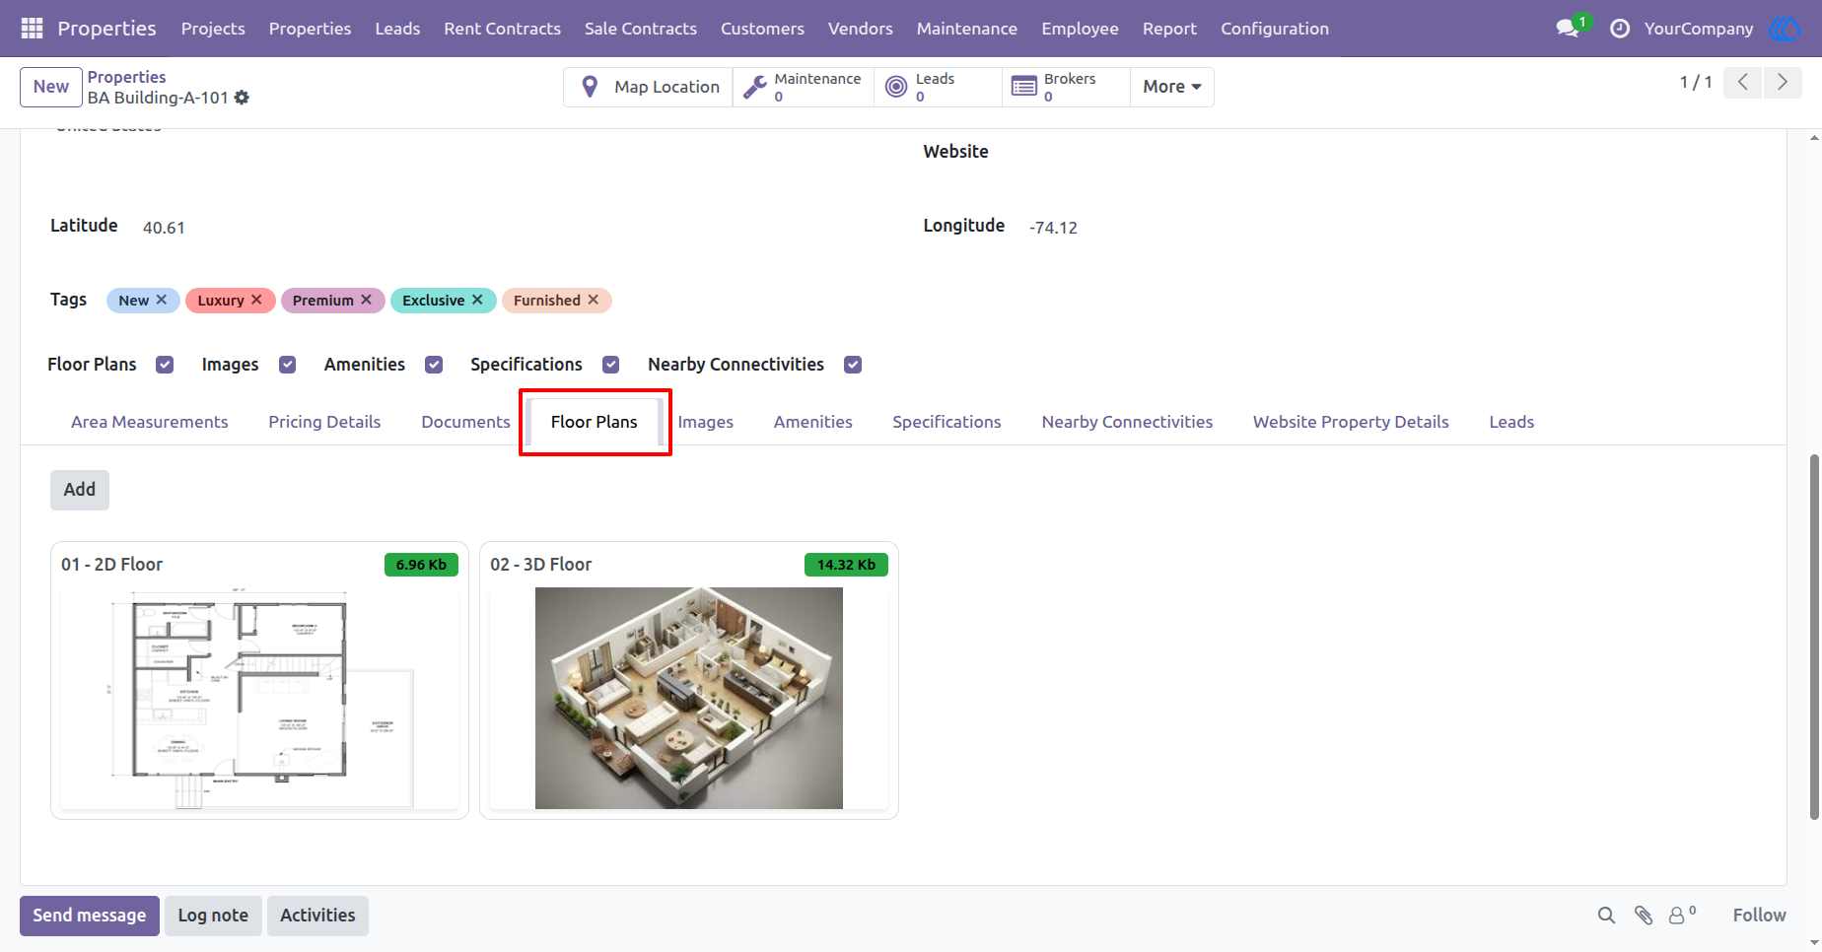Open the 2D Floor plan thumbnail
Image resolution: width=1822 pixels, height=952 pixels.
[x=259, y=698]
